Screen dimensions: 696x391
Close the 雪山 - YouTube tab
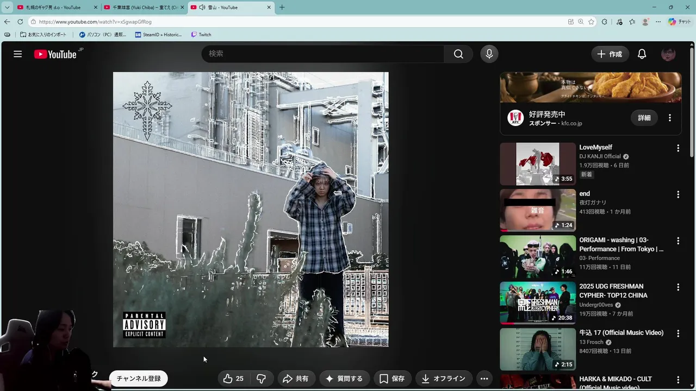(269, 8)
